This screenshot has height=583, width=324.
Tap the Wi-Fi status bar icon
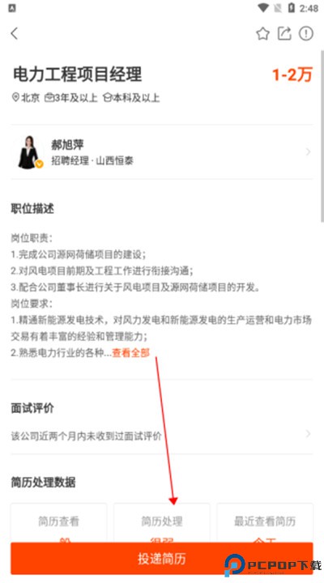264,8
